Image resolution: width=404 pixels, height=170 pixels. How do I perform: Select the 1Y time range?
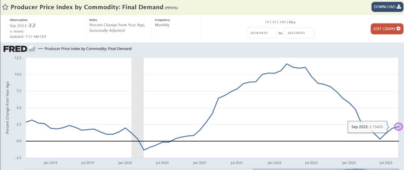tap(267, 22)
